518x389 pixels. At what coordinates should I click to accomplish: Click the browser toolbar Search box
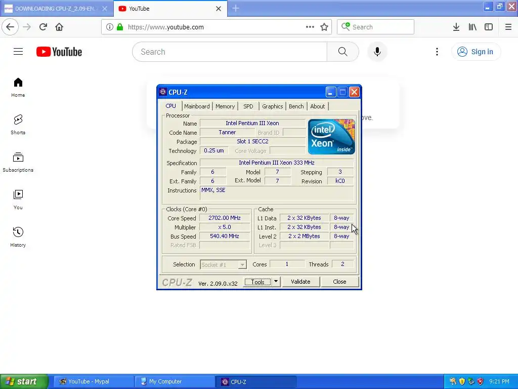[375, 27]
